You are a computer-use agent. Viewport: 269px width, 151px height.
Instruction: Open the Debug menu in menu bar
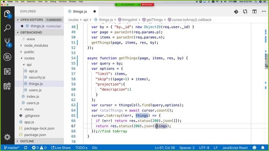pos(53,2)
